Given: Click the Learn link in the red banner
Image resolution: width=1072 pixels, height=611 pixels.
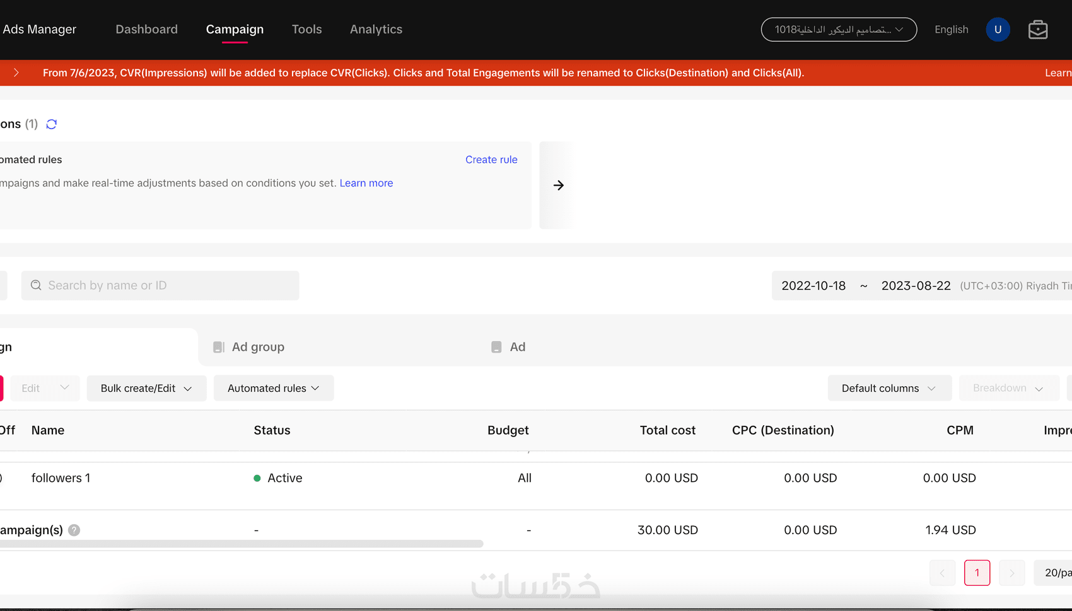Looking at the screenshot, I should [1058, 73].
